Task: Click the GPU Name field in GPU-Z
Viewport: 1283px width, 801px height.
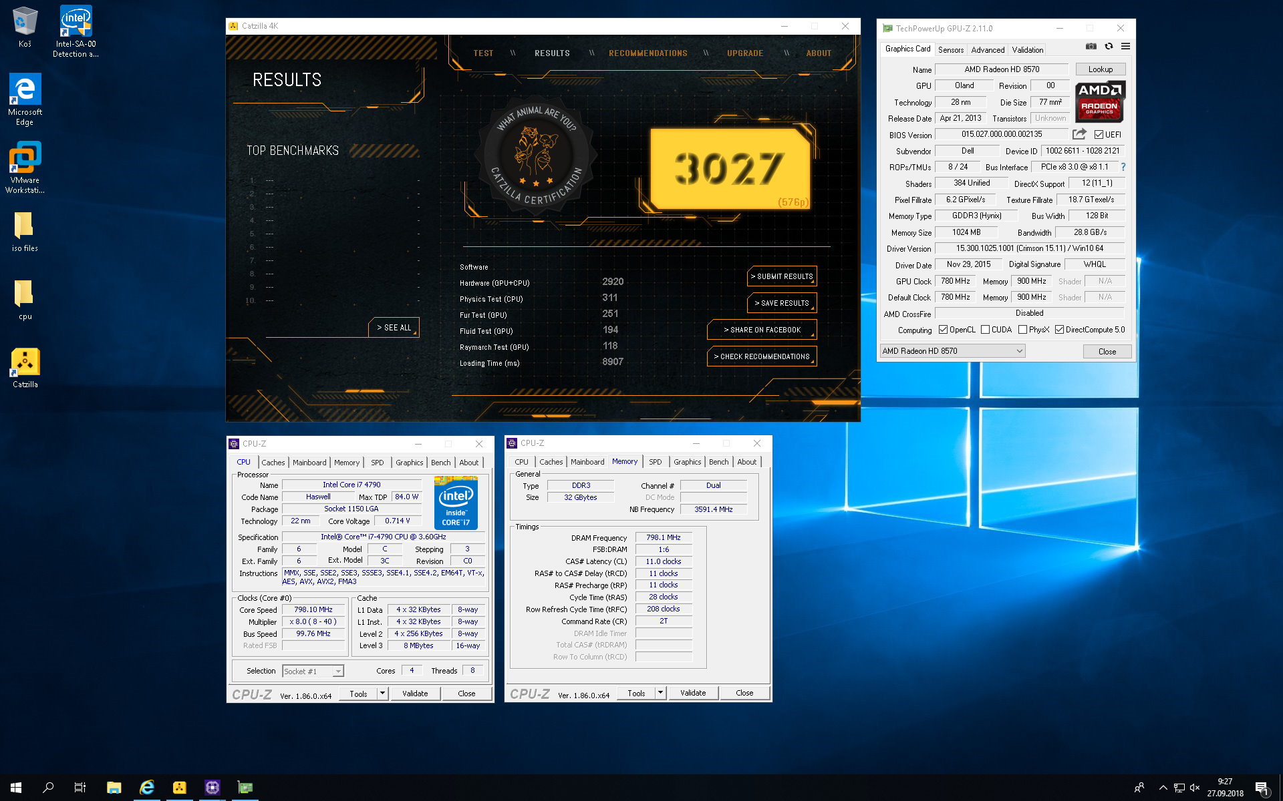Action: coord(1002,69)
